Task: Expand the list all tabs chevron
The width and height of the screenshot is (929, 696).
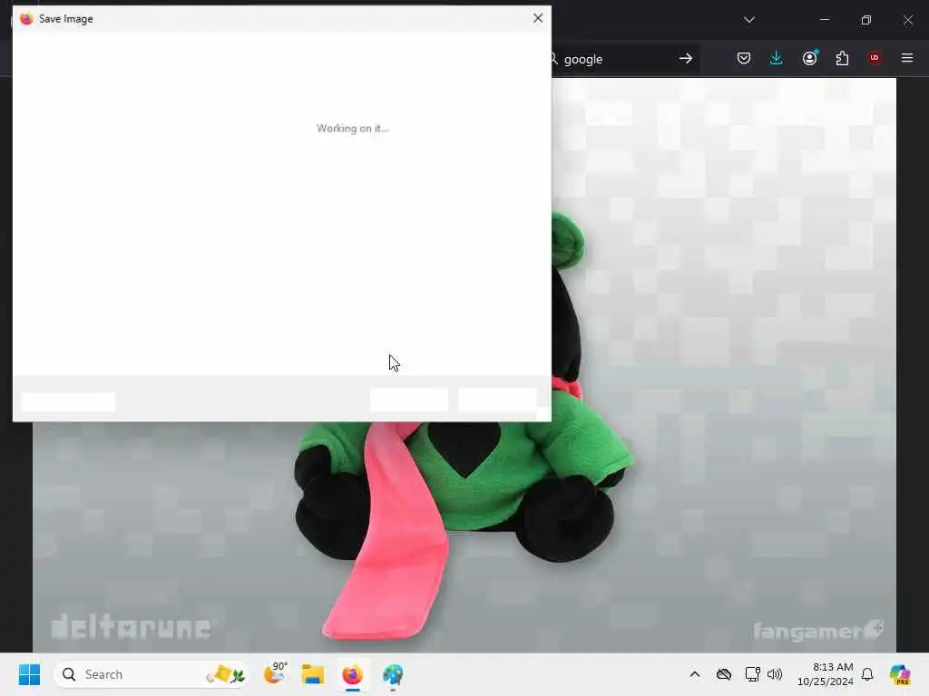Action: pos(749,20)
